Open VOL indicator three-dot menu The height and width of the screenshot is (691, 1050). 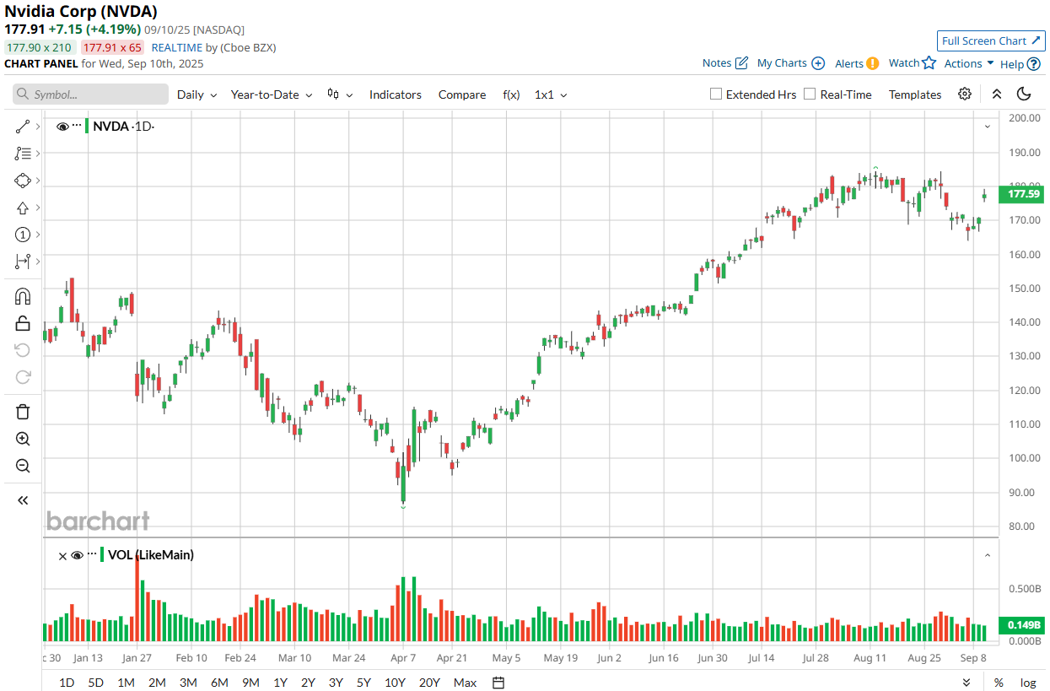[92, 554]
